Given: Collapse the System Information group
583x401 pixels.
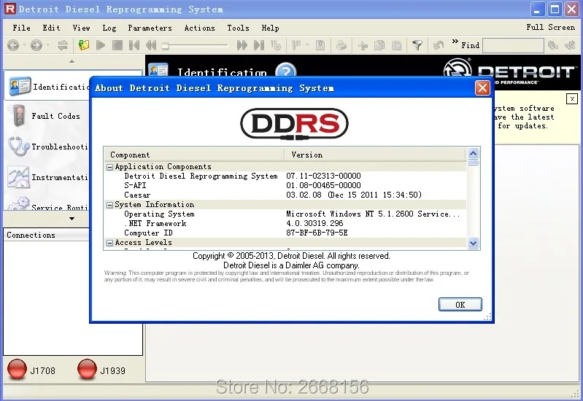Looking at the screenshot, I should 110,205.
